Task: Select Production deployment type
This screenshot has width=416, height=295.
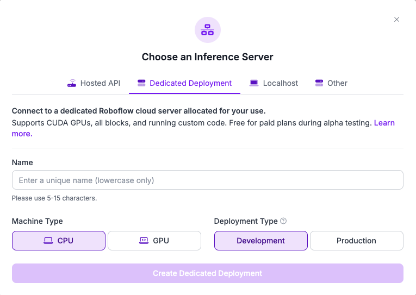Action: (x=357, y=241)
